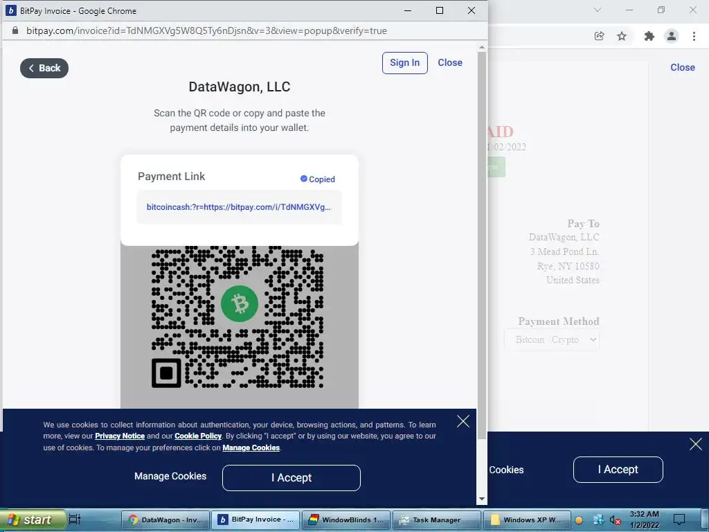The height and width of the screenshot is (532, 709).
Task: Click Sign In on the BitPay invoice
Action: point(404,63)
